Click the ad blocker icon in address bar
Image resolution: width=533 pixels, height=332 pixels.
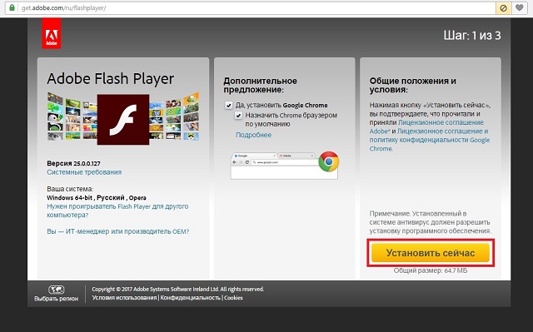[x=503, y=7]
